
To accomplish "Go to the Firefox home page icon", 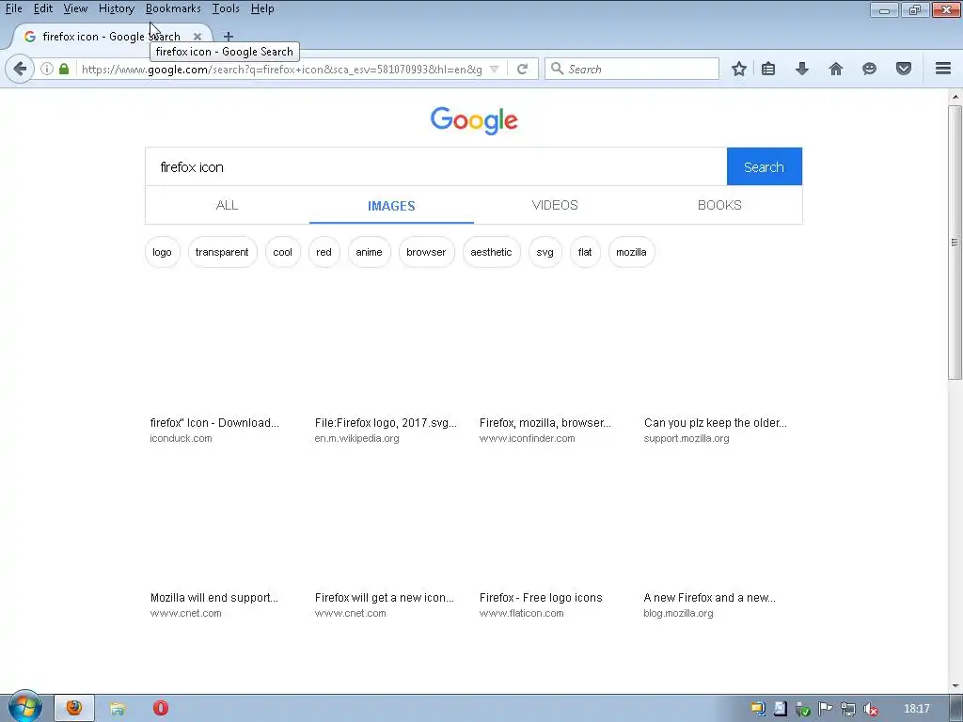I will click(836, 69).
